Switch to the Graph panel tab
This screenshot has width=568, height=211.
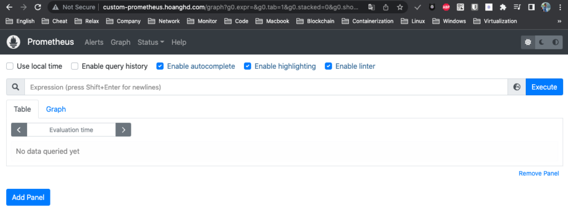56,109
